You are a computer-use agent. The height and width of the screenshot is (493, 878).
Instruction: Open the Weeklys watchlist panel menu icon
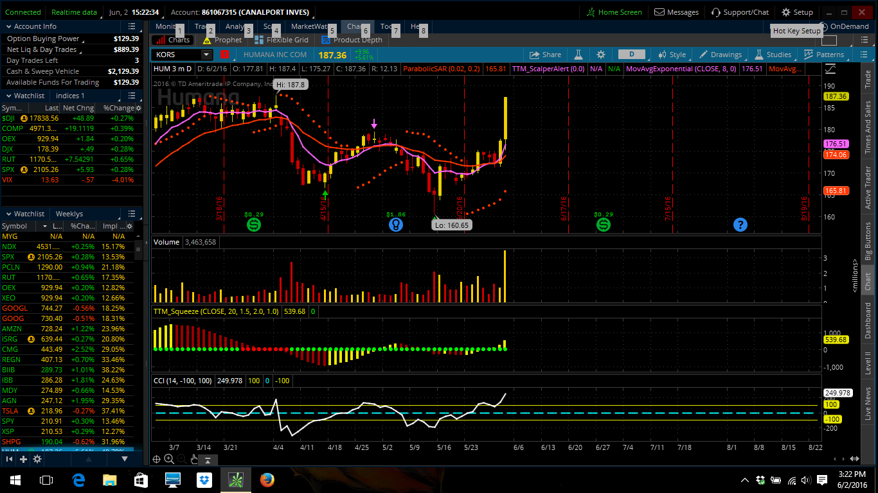[132, 214]
